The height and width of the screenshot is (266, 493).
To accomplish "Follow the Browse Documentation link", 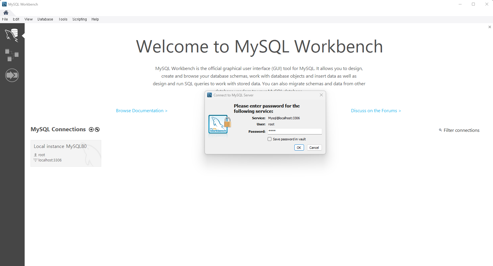I will point(141,111).
